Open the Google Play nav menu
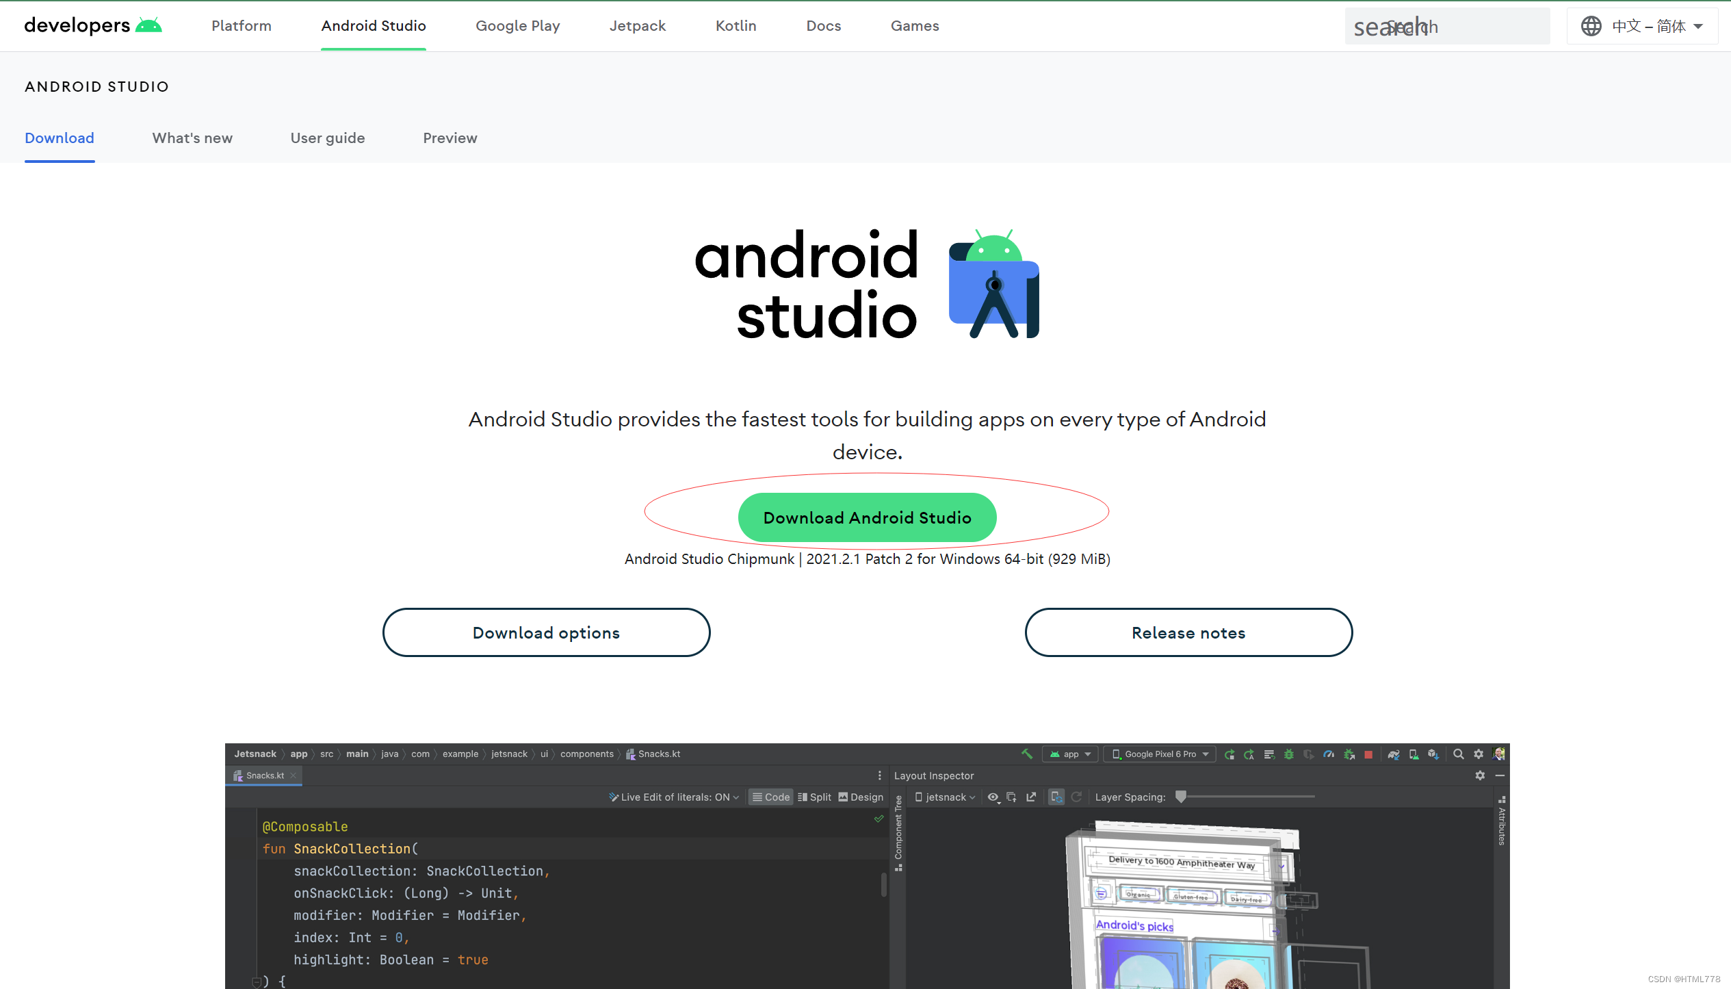1731x989 pixels. [x=518, y=25]
